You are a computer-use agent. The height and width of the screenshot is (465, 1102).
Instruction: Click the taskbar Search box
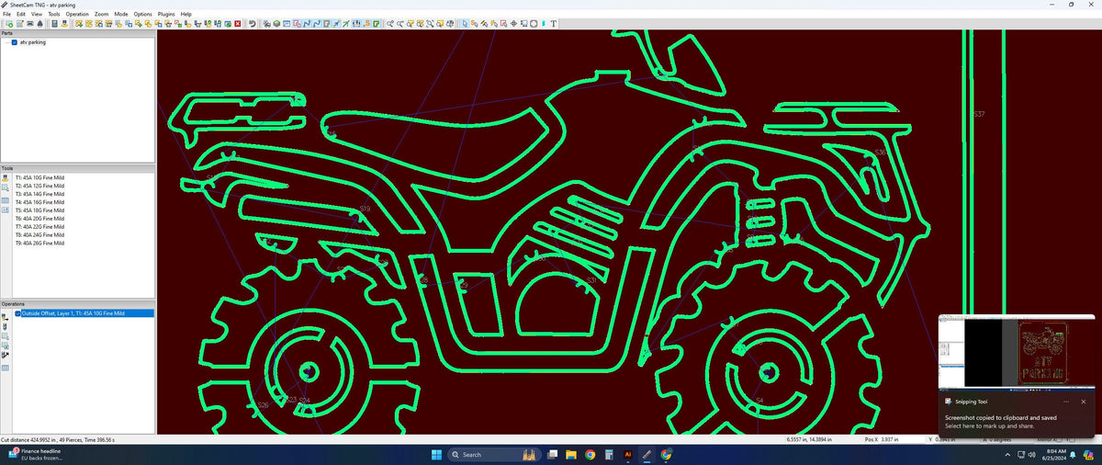[x=494, y=454]
